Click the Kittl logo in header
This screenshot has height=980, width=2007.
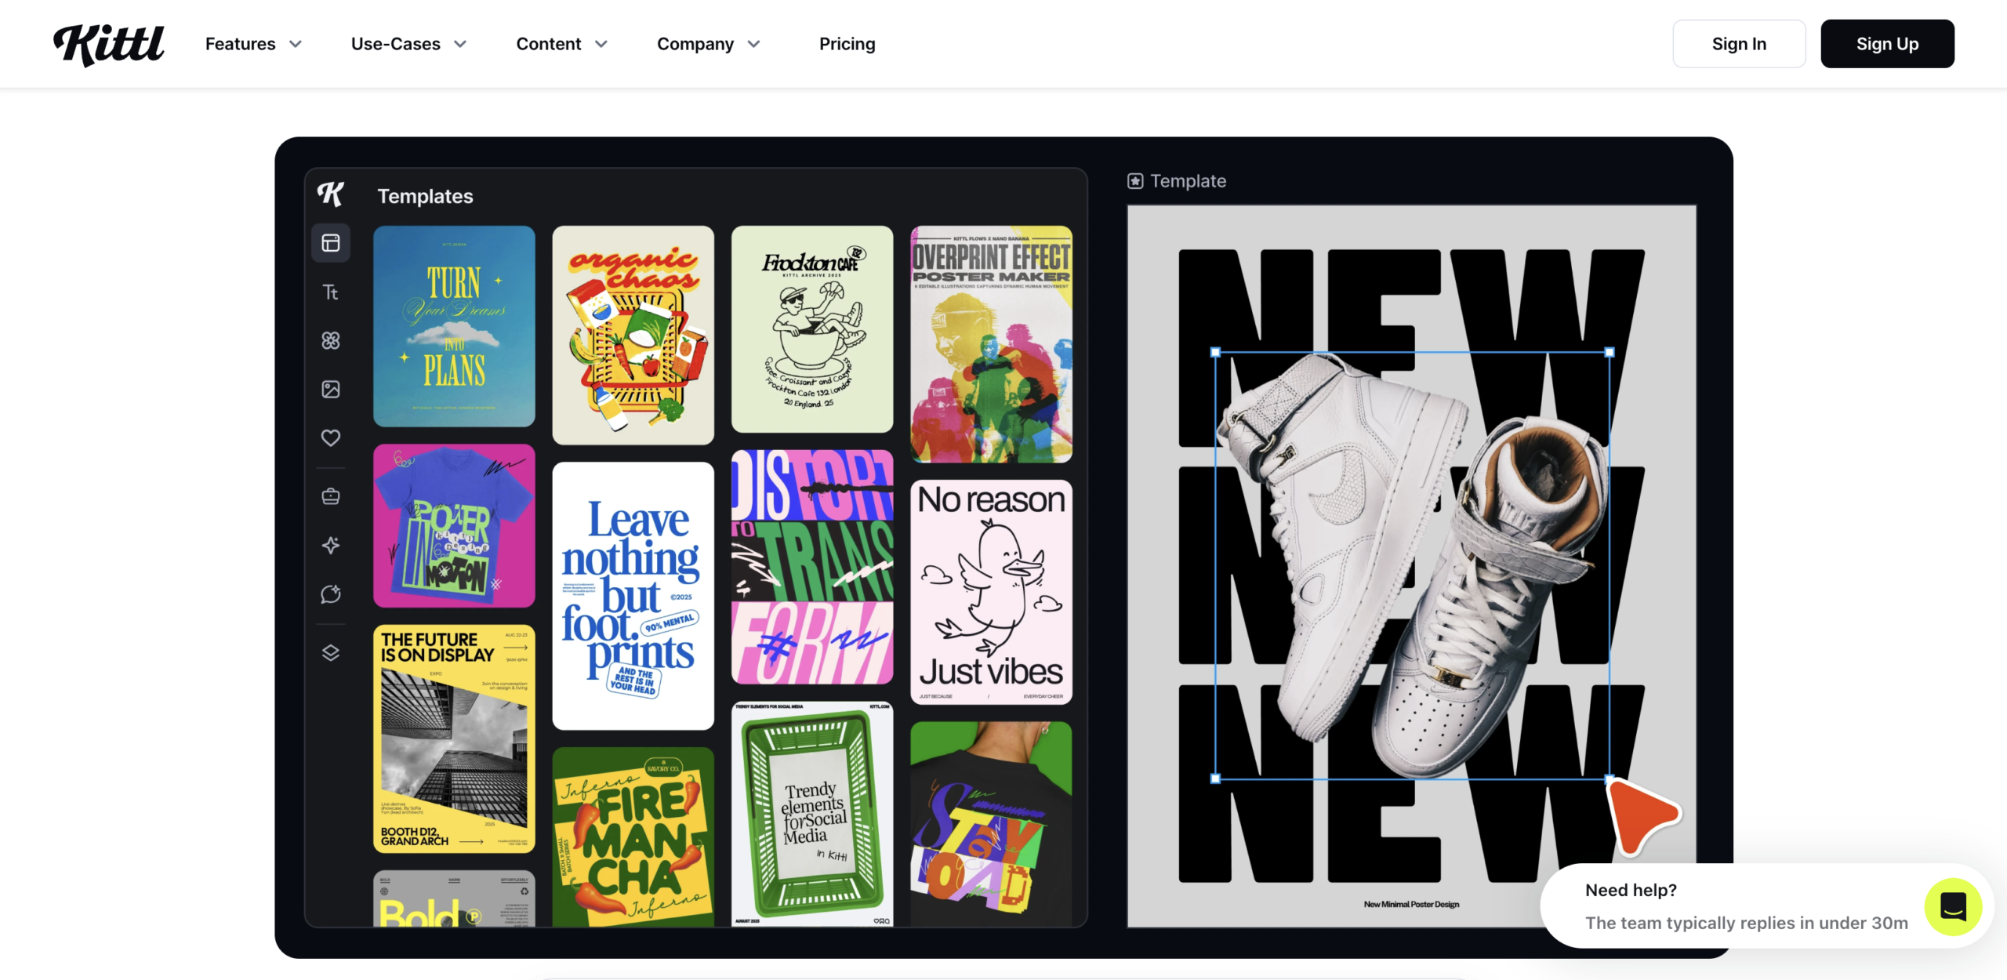tap(108, 44)
